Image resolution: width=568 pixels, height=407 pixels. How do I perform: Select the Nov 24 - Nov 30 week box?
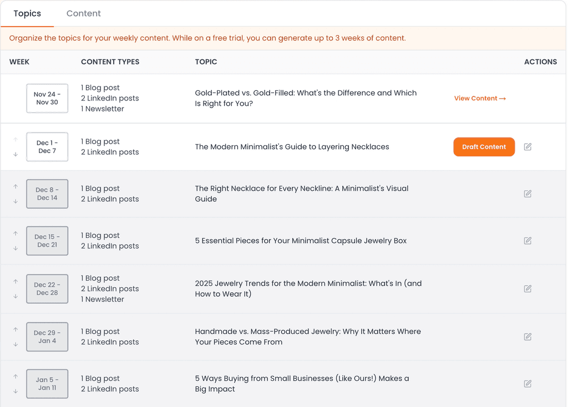coord(47,98)
